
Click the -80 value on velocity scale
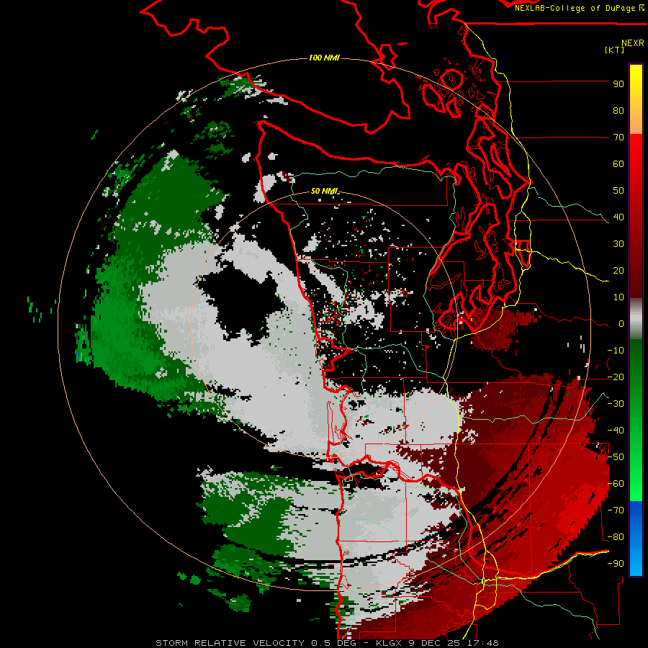[x=616, y=537]
